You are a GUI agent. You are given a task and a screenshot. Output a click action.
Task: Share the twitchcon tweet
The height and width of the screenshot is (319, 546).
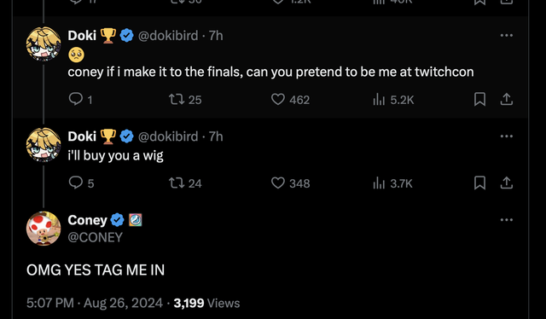506,99
